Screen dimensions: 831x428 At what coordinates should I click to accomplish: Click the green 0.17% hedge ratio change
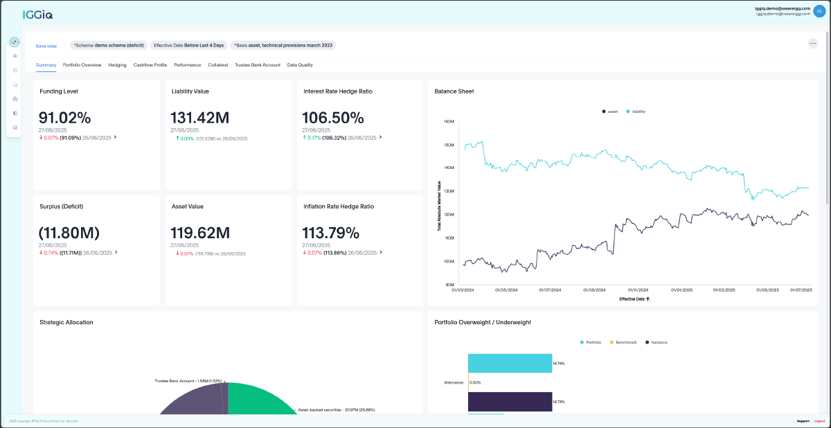pos(312,137)
